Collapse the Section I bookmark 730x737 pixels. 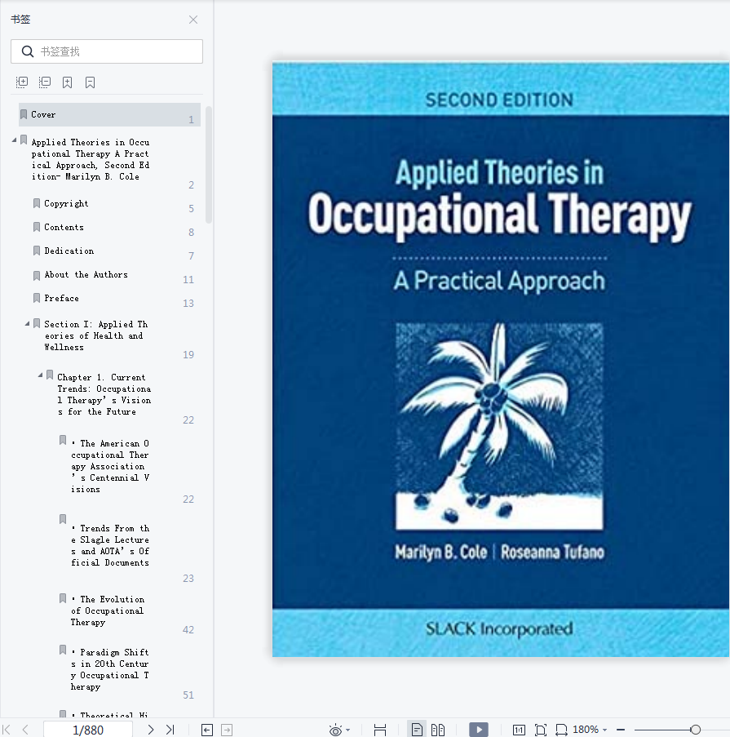[27, 323]
